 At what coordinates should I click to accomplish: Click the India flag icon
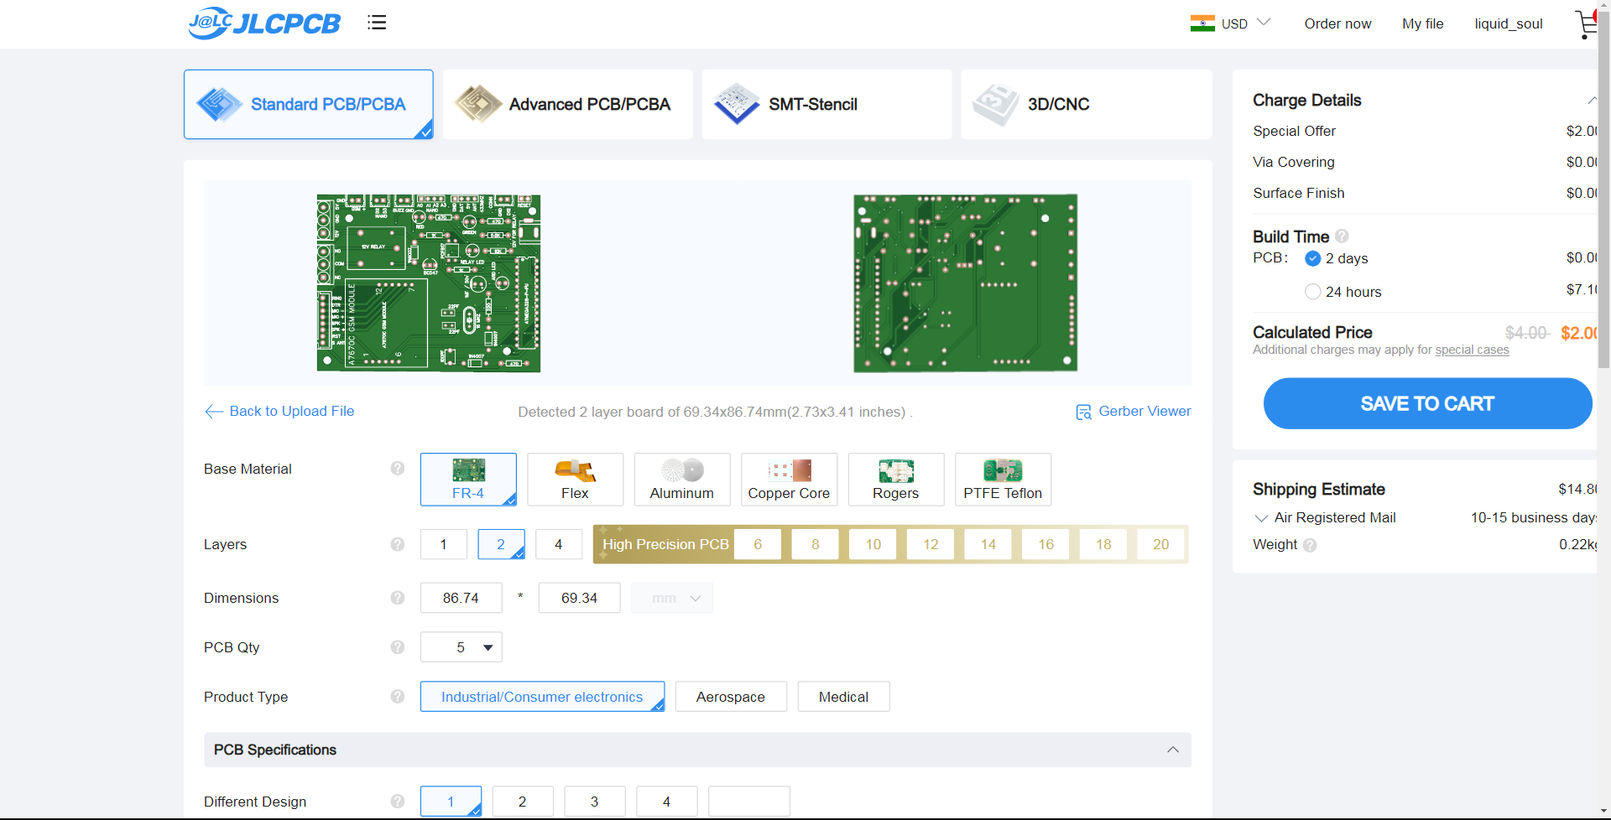[x=1202, y=23]
